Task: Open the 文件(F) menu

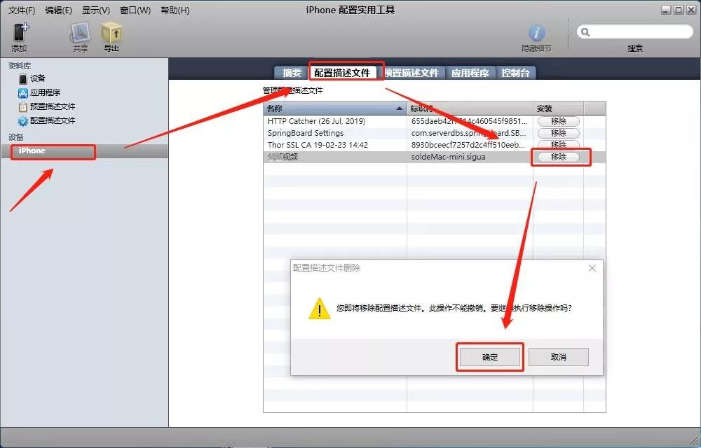Action: tap(22, 10)
